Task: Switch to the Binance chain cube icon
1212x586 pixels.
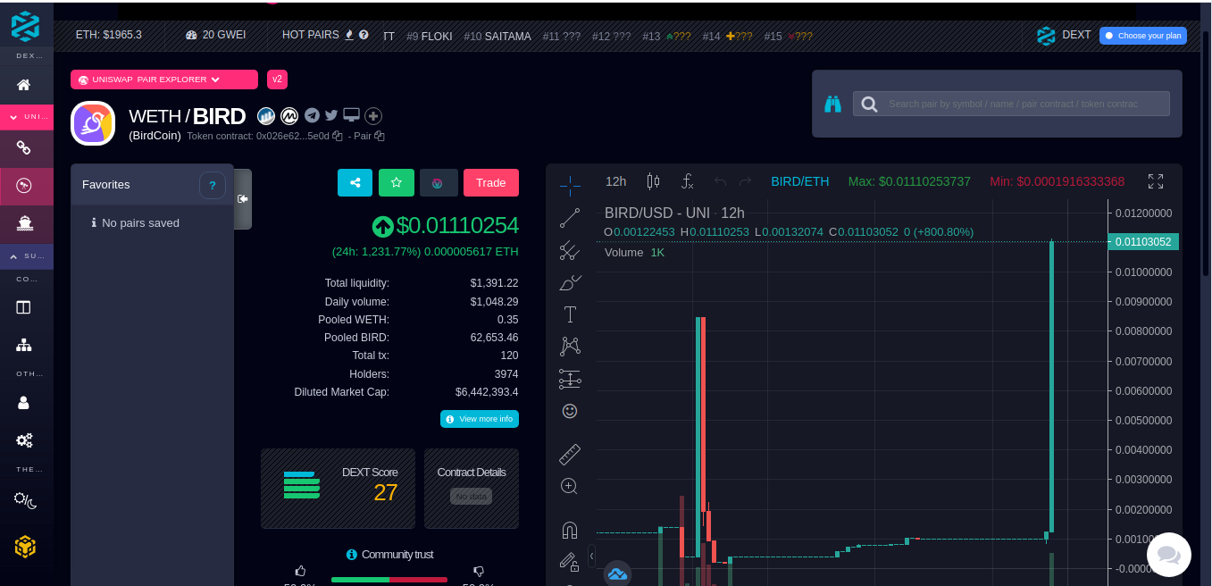Action: pyautogui.click(x=25, y=546)
